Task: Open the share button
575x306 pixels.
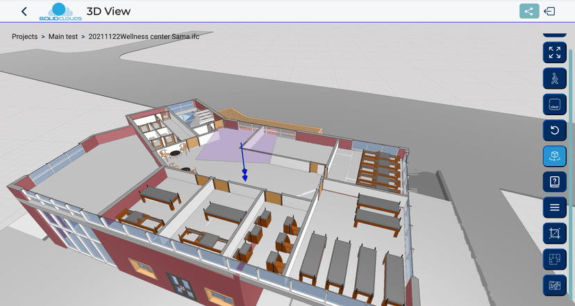Action: click(x=529, y=11)
